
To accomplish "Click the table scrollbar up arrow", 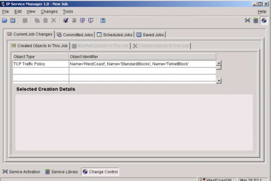I will coord(219,63).
